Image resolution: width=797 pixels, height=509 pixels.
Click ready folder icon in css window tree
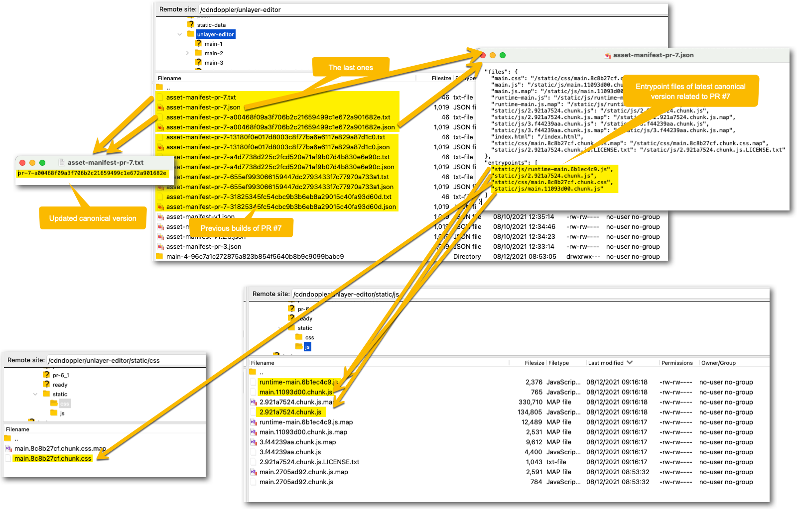pyautogui.click(x=46, y=384)
